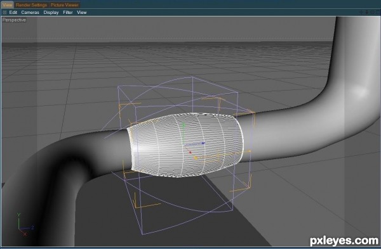Screen dimensions: 381x249
Task: Grab the green Y-axis handle arrow
Action: (184, 125)
